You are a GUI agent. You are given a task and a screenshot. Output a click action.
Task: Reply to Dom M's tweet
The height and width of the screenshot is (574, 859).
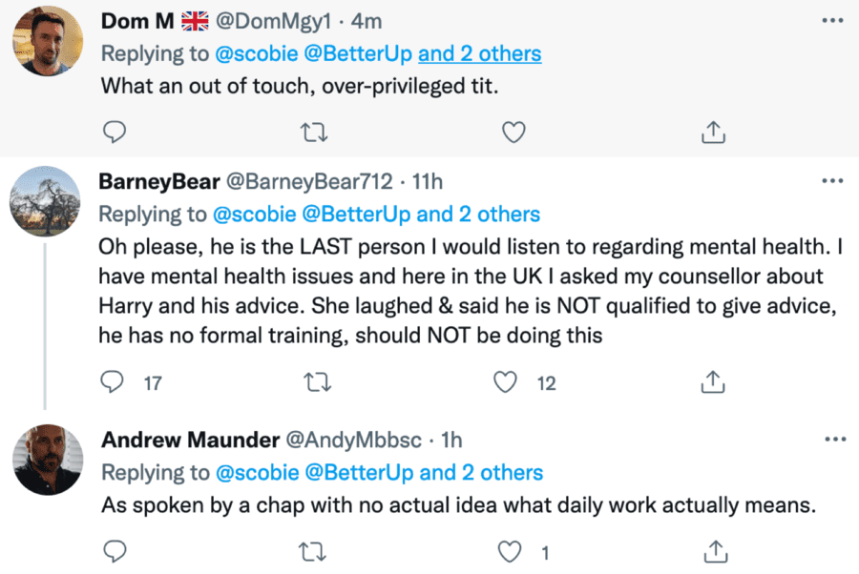click(x=114, y=133)
